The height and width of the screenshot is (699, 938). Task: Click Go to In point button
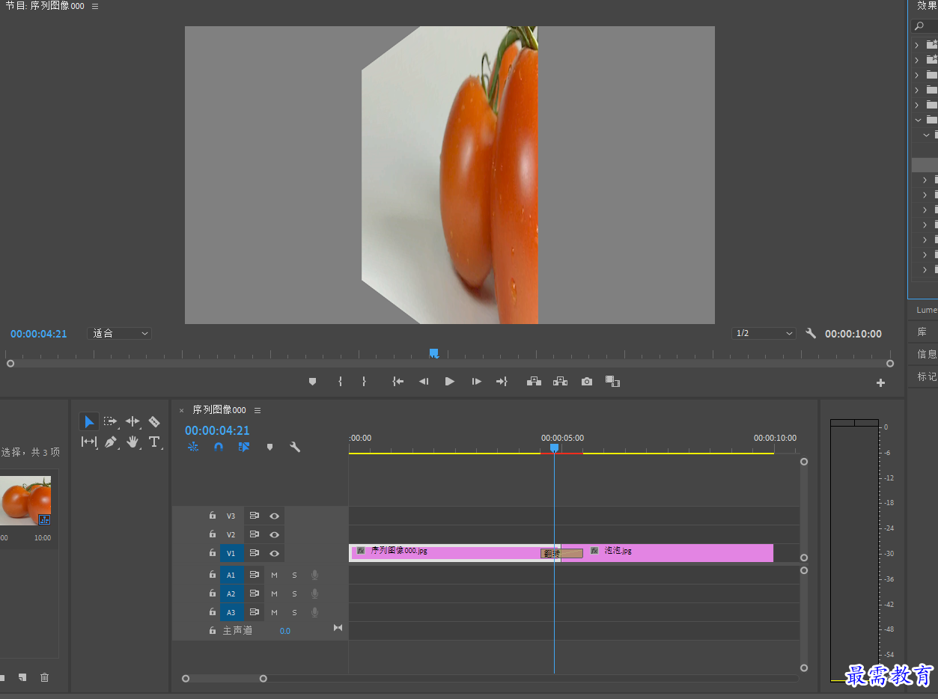[398, 382]
